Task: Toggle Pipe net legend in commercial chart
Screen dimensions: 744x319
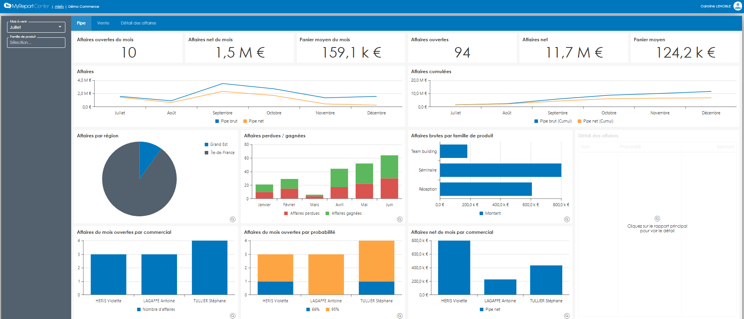Action: 490,309
